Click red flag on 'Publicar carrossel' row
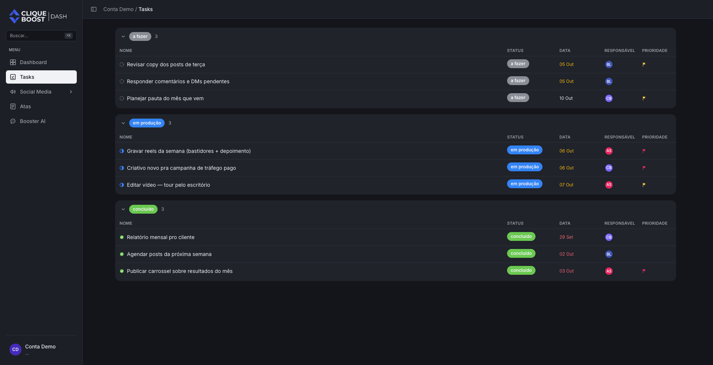713x365 pixels. pos(644,271)
